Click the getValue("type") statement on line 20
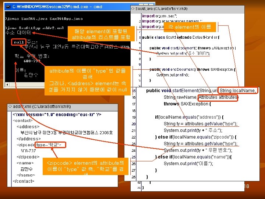 point(201,124)
